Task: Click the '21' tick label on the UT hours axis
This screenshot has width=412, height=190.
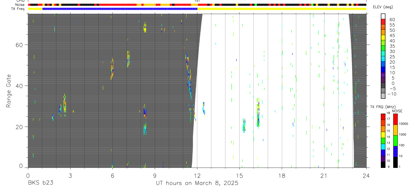Action: [x=324, y=176]
